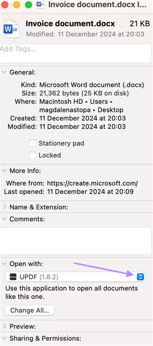
Task: Collapse the Sharing & Permissions section
Action: coord(4,338)
